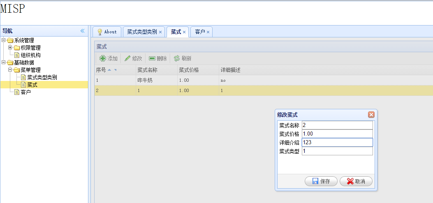Screen dimensions: 433x203
Task: Focus the 菜式类型 input field
Action: coord(337,151)
